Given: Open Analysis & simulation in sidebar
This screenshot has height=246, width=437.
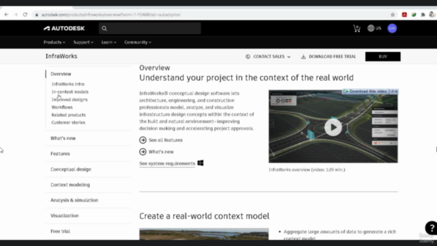Looking at the screenshot, I should (x=74, y=200).
